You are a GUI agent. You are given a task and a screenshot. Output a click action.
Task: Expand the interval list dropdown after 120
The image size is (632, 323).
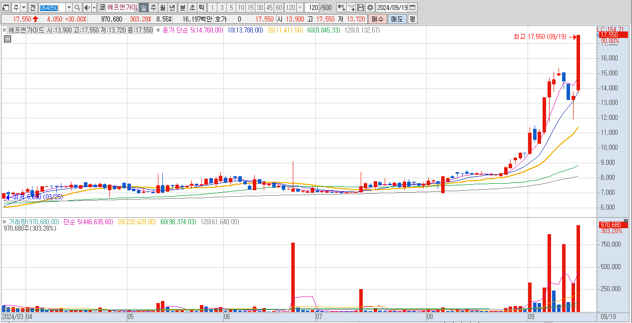click(300, 7)
